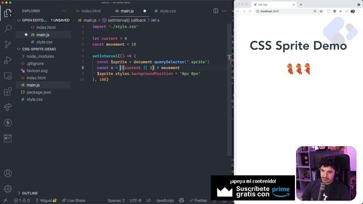The height and width of the screenshot is (204, 363).
Task: Change JavaScript language mode
Action: 164,200
